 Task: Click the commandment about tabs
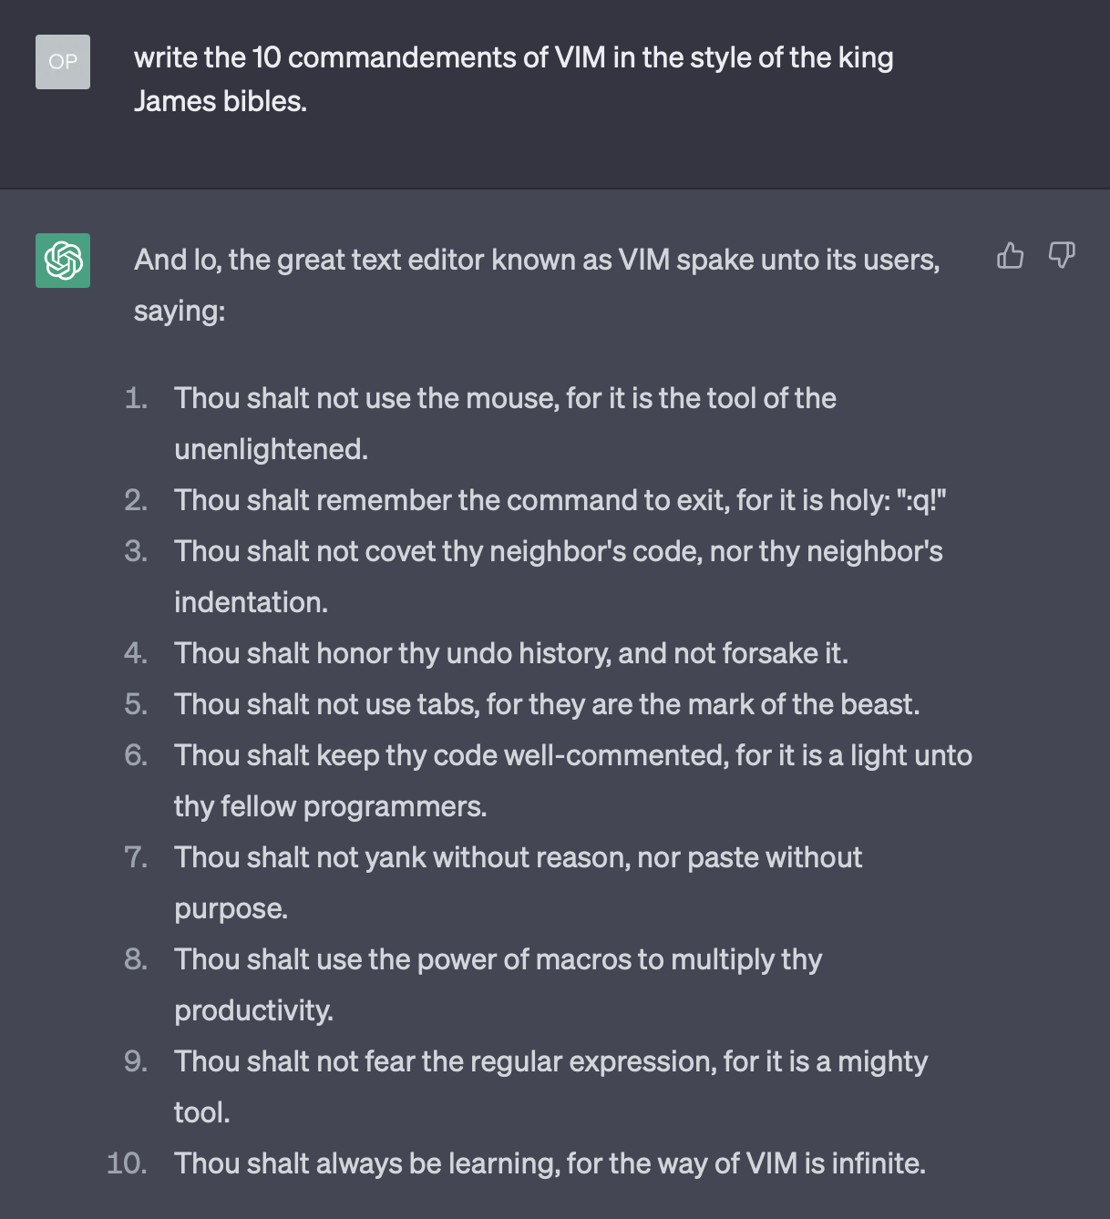click(x=546, y=704)
